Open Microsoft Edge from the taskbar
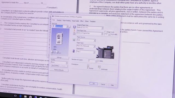Viewport: 175px width, 98px height. point(21,96)
